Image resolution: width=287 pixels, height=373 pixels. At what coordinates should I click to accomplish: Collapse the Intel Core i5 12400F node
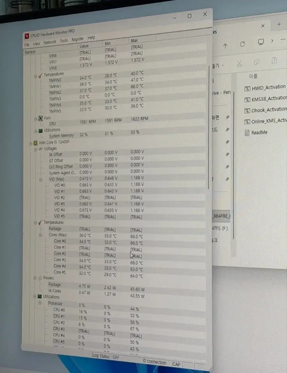pos(31,143)
